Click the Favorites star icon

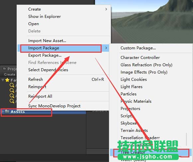tap(7, 80)
